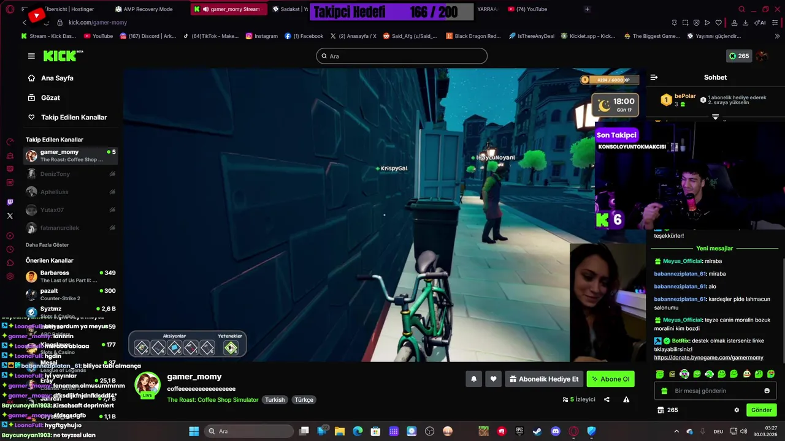Image resolution: width=785 pixels, height=441 pixels.
Task: Open the user profile avatar menu
Action: click(762, 56)
